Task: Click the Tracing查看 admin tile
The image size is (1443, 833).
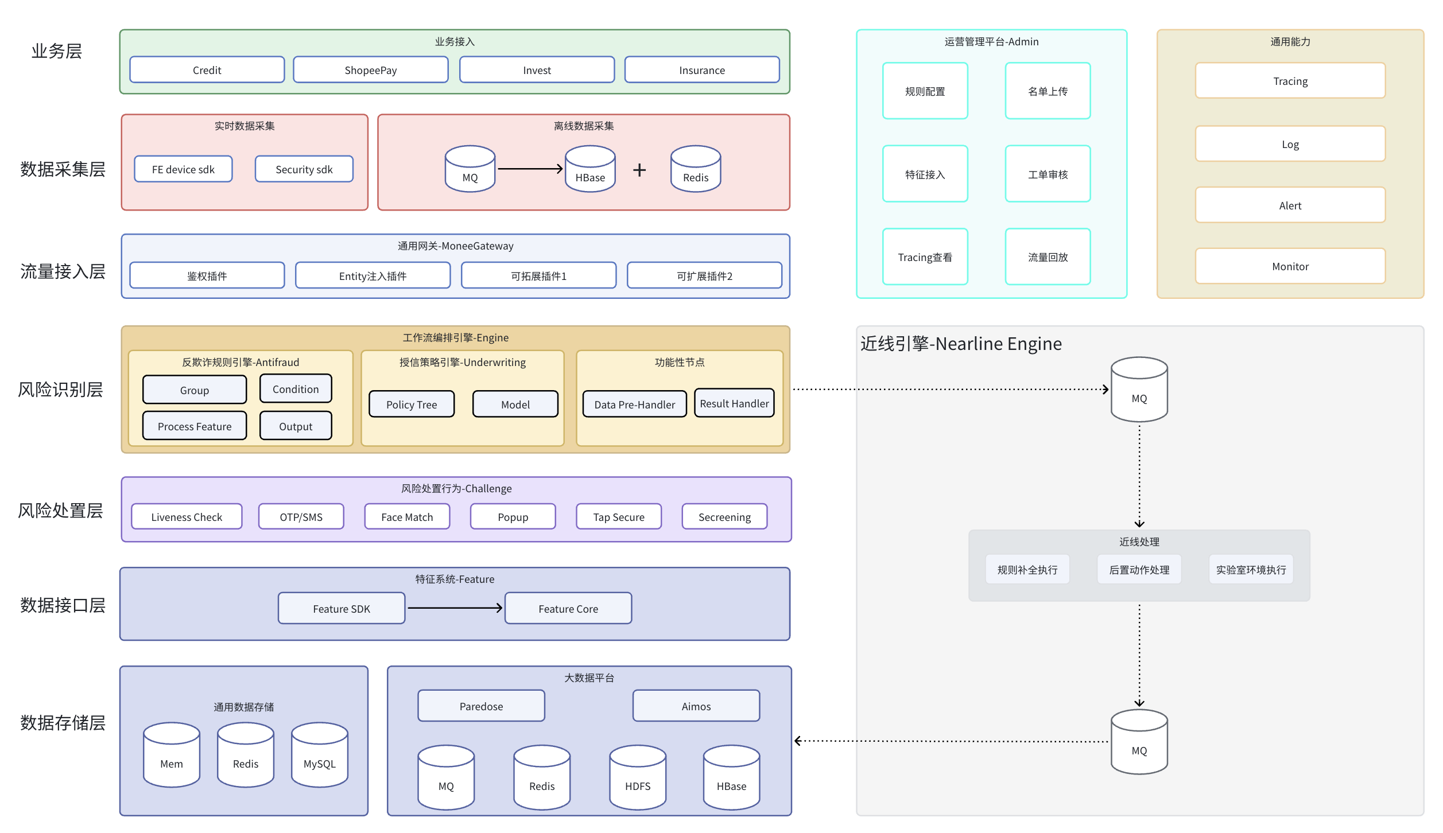Action: (925, 256)
